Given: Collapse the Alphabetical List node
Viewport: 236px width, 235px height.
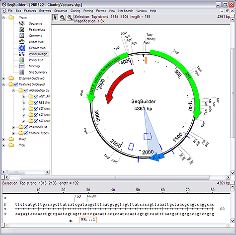Looking at the screenshot, I should tap(13, 90).
